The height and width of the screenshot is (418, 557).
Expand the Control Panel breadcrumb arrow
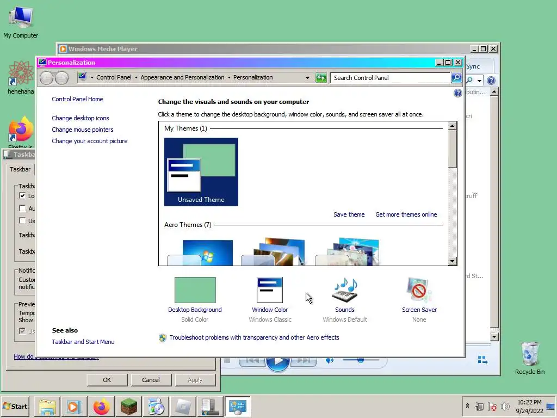pos(136,77)
